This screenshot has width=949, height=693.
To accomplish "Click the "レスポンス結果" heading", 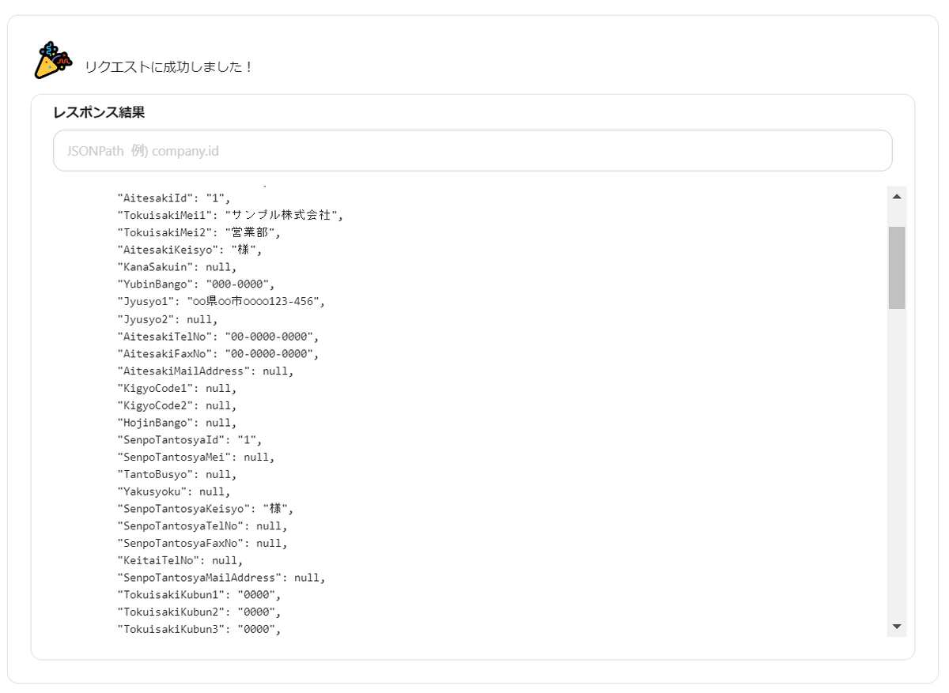I will [x=99, y=112].
